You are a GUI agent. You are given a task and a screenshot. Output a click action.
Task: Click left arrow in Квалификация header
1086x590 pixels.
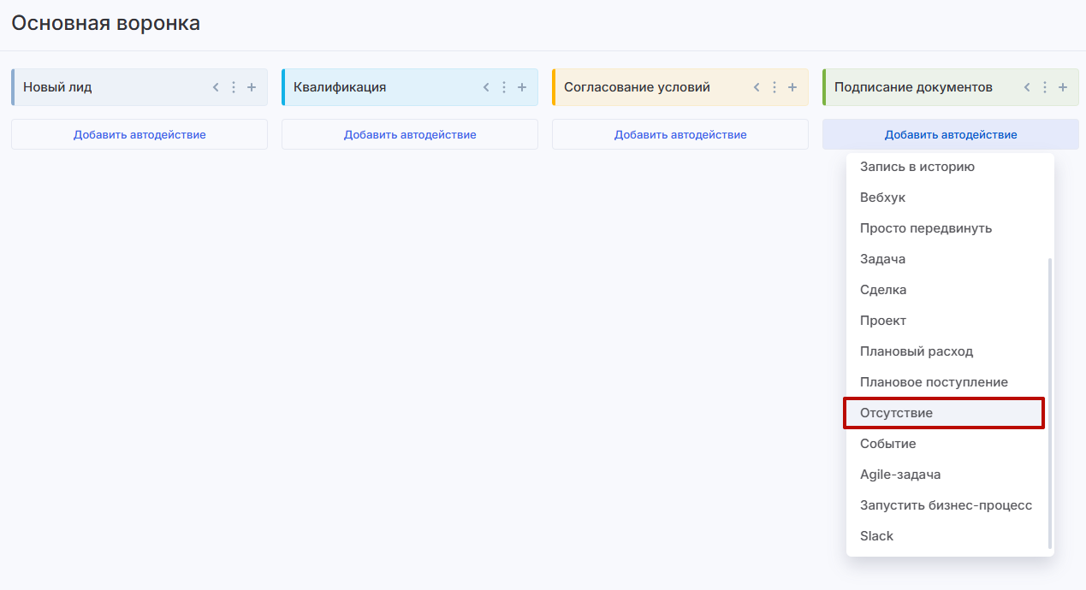coord(486,87)
